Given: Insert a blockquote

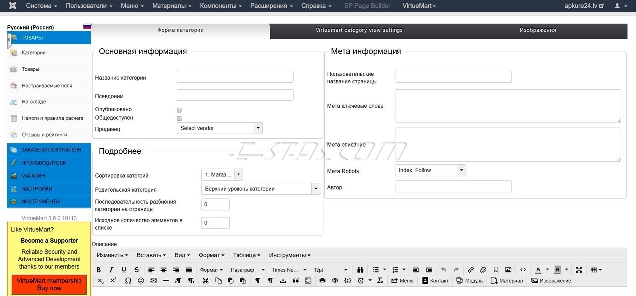Looking at the screenshot, I should tap(295, 281).
